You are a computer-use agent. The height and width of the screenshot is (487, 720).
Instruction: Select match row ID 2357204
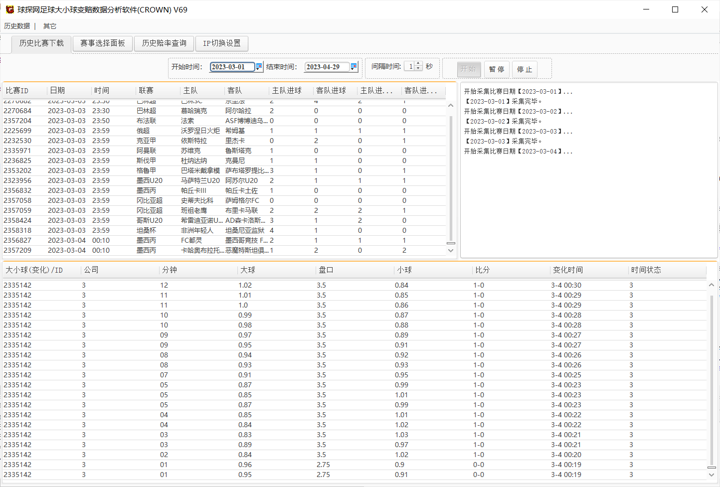point(223,121)
